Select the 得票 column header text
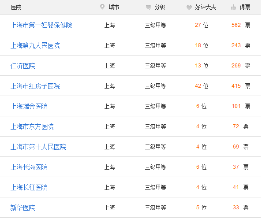Viewport: 262px width, 219px height. point(245,7)
